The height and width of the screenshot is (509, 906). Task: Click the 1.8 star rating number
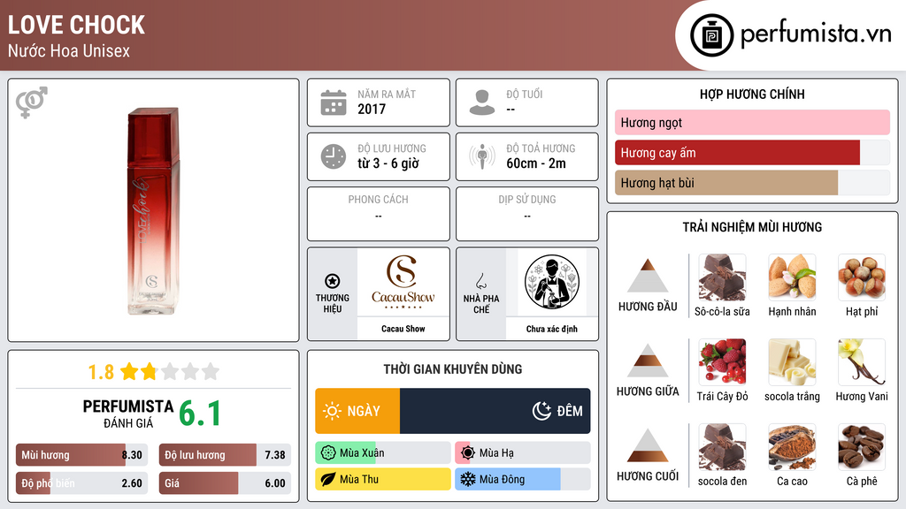pyautogui.click(x=101, y=372)
